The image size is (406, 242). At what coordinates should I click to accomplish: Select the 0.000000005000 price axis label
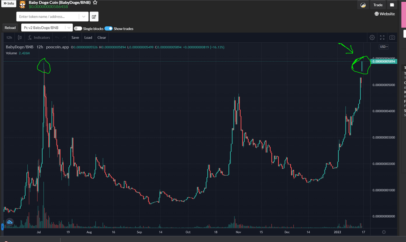coord(384,85)
